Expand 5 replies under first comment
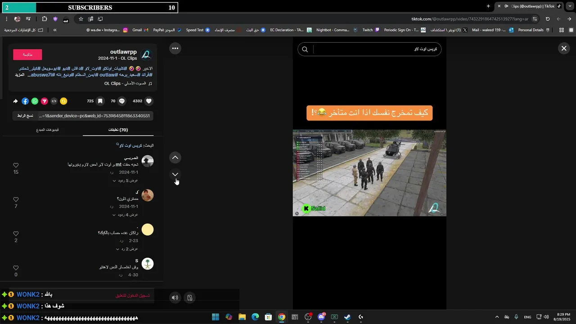 125,180
